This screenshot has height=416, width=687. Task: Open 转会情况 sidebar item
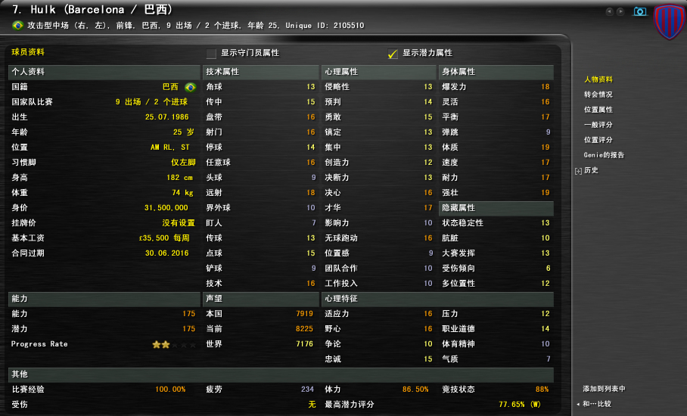click(x=598, y=94)
